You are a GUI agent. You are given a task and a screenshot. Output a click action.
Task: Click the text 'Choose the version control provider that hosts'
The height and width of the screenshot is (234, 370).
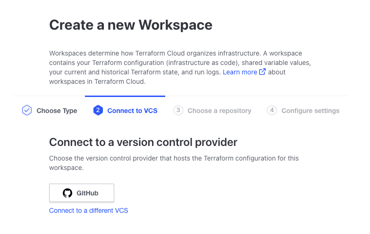point(126,158)
